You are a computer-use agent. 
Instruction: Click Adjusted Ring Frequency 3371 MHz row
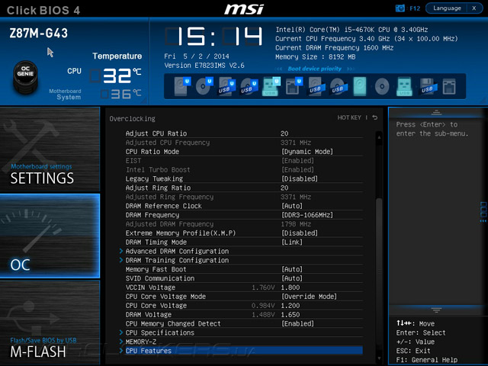pos(244,197)
